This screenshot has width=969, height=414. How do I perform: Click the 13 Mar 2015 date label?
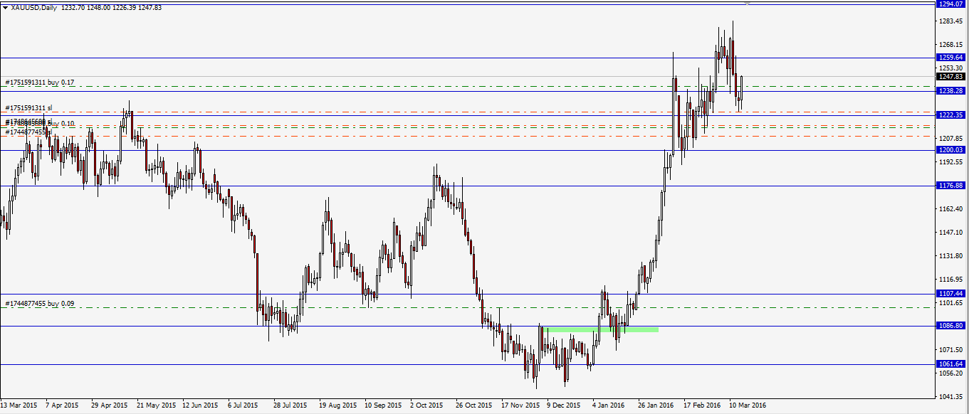(x=19, y=405)
